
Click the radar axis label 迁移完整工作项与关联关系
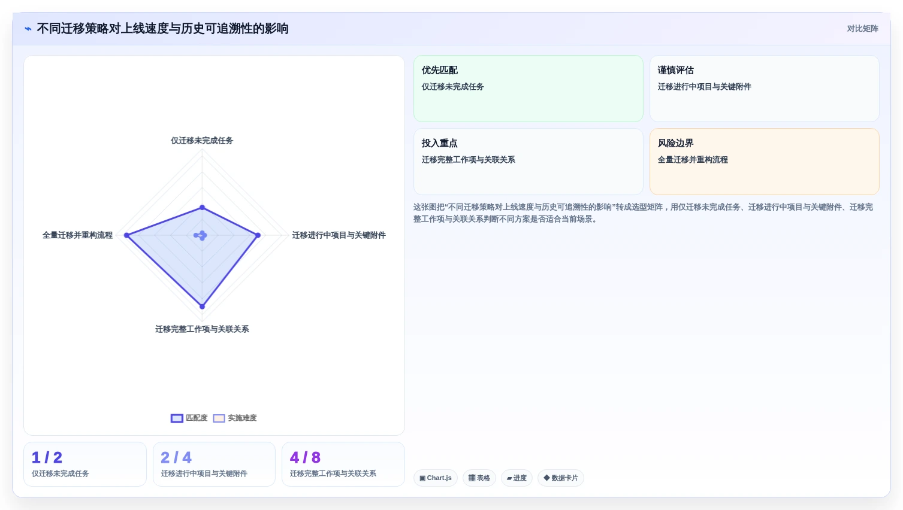click(x=202, y=329)
